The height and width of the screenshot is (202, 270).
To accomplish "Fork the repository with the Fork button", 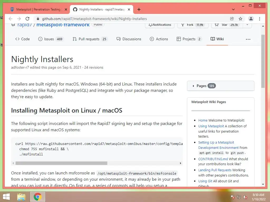I will [193, 25].
